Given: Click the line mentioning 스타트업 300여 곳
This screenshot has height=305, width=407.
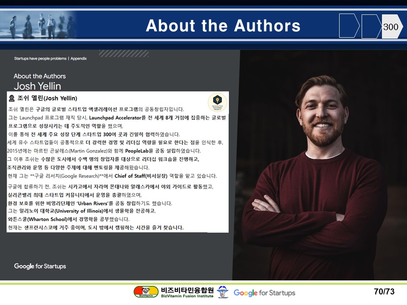Looking at the screenshot, I should coord(94,134).
